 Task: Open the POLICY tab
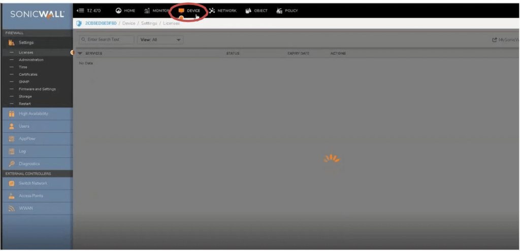tap(287, 11)
